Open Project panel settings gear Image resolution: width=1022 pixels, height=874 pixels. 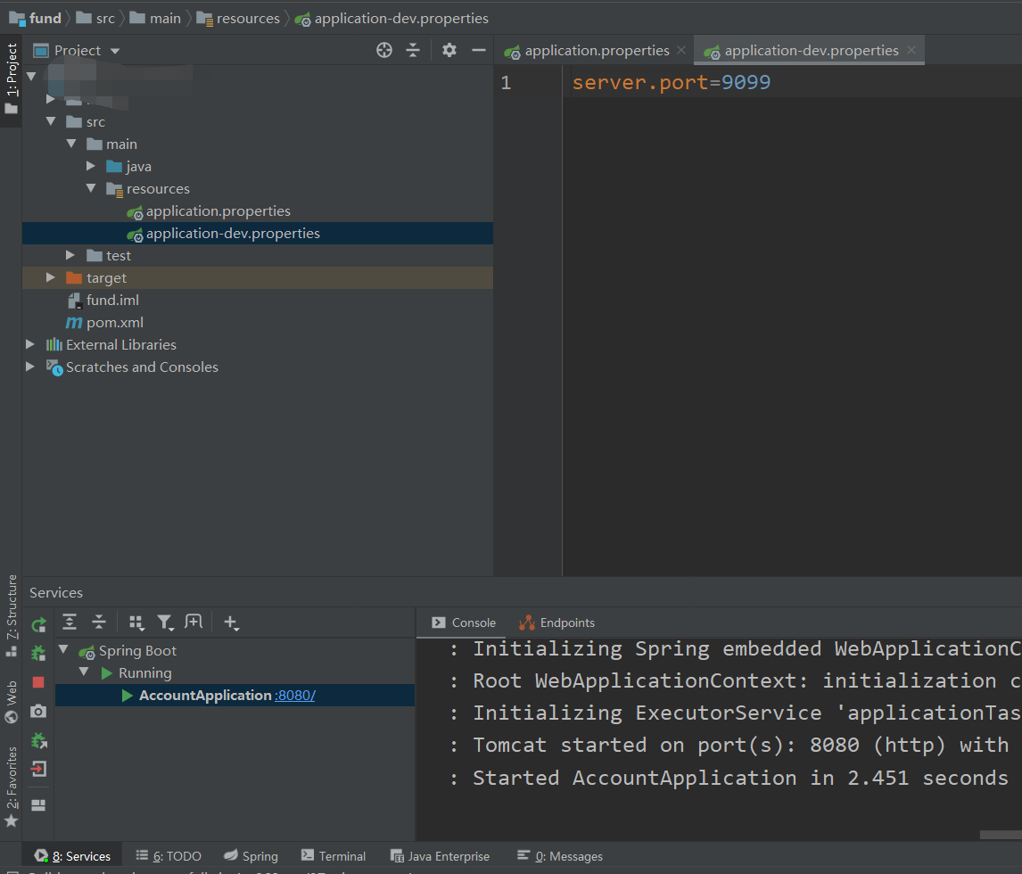(x=449, y=50)
